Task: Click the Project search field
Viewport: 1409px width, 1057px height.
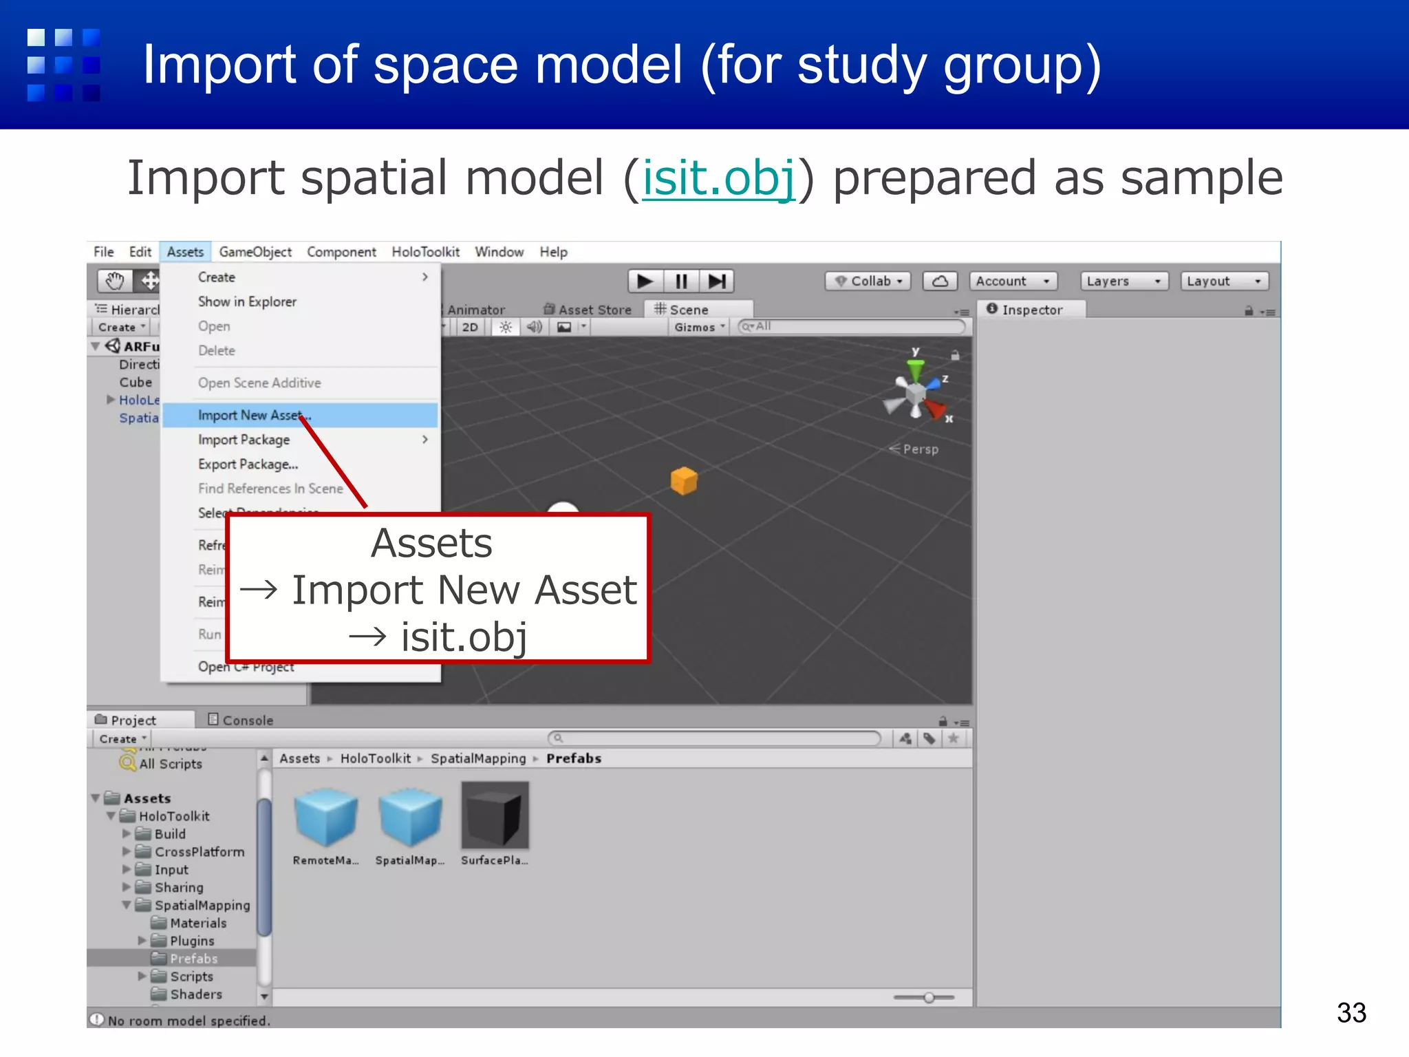Action: tap(714, 738)
